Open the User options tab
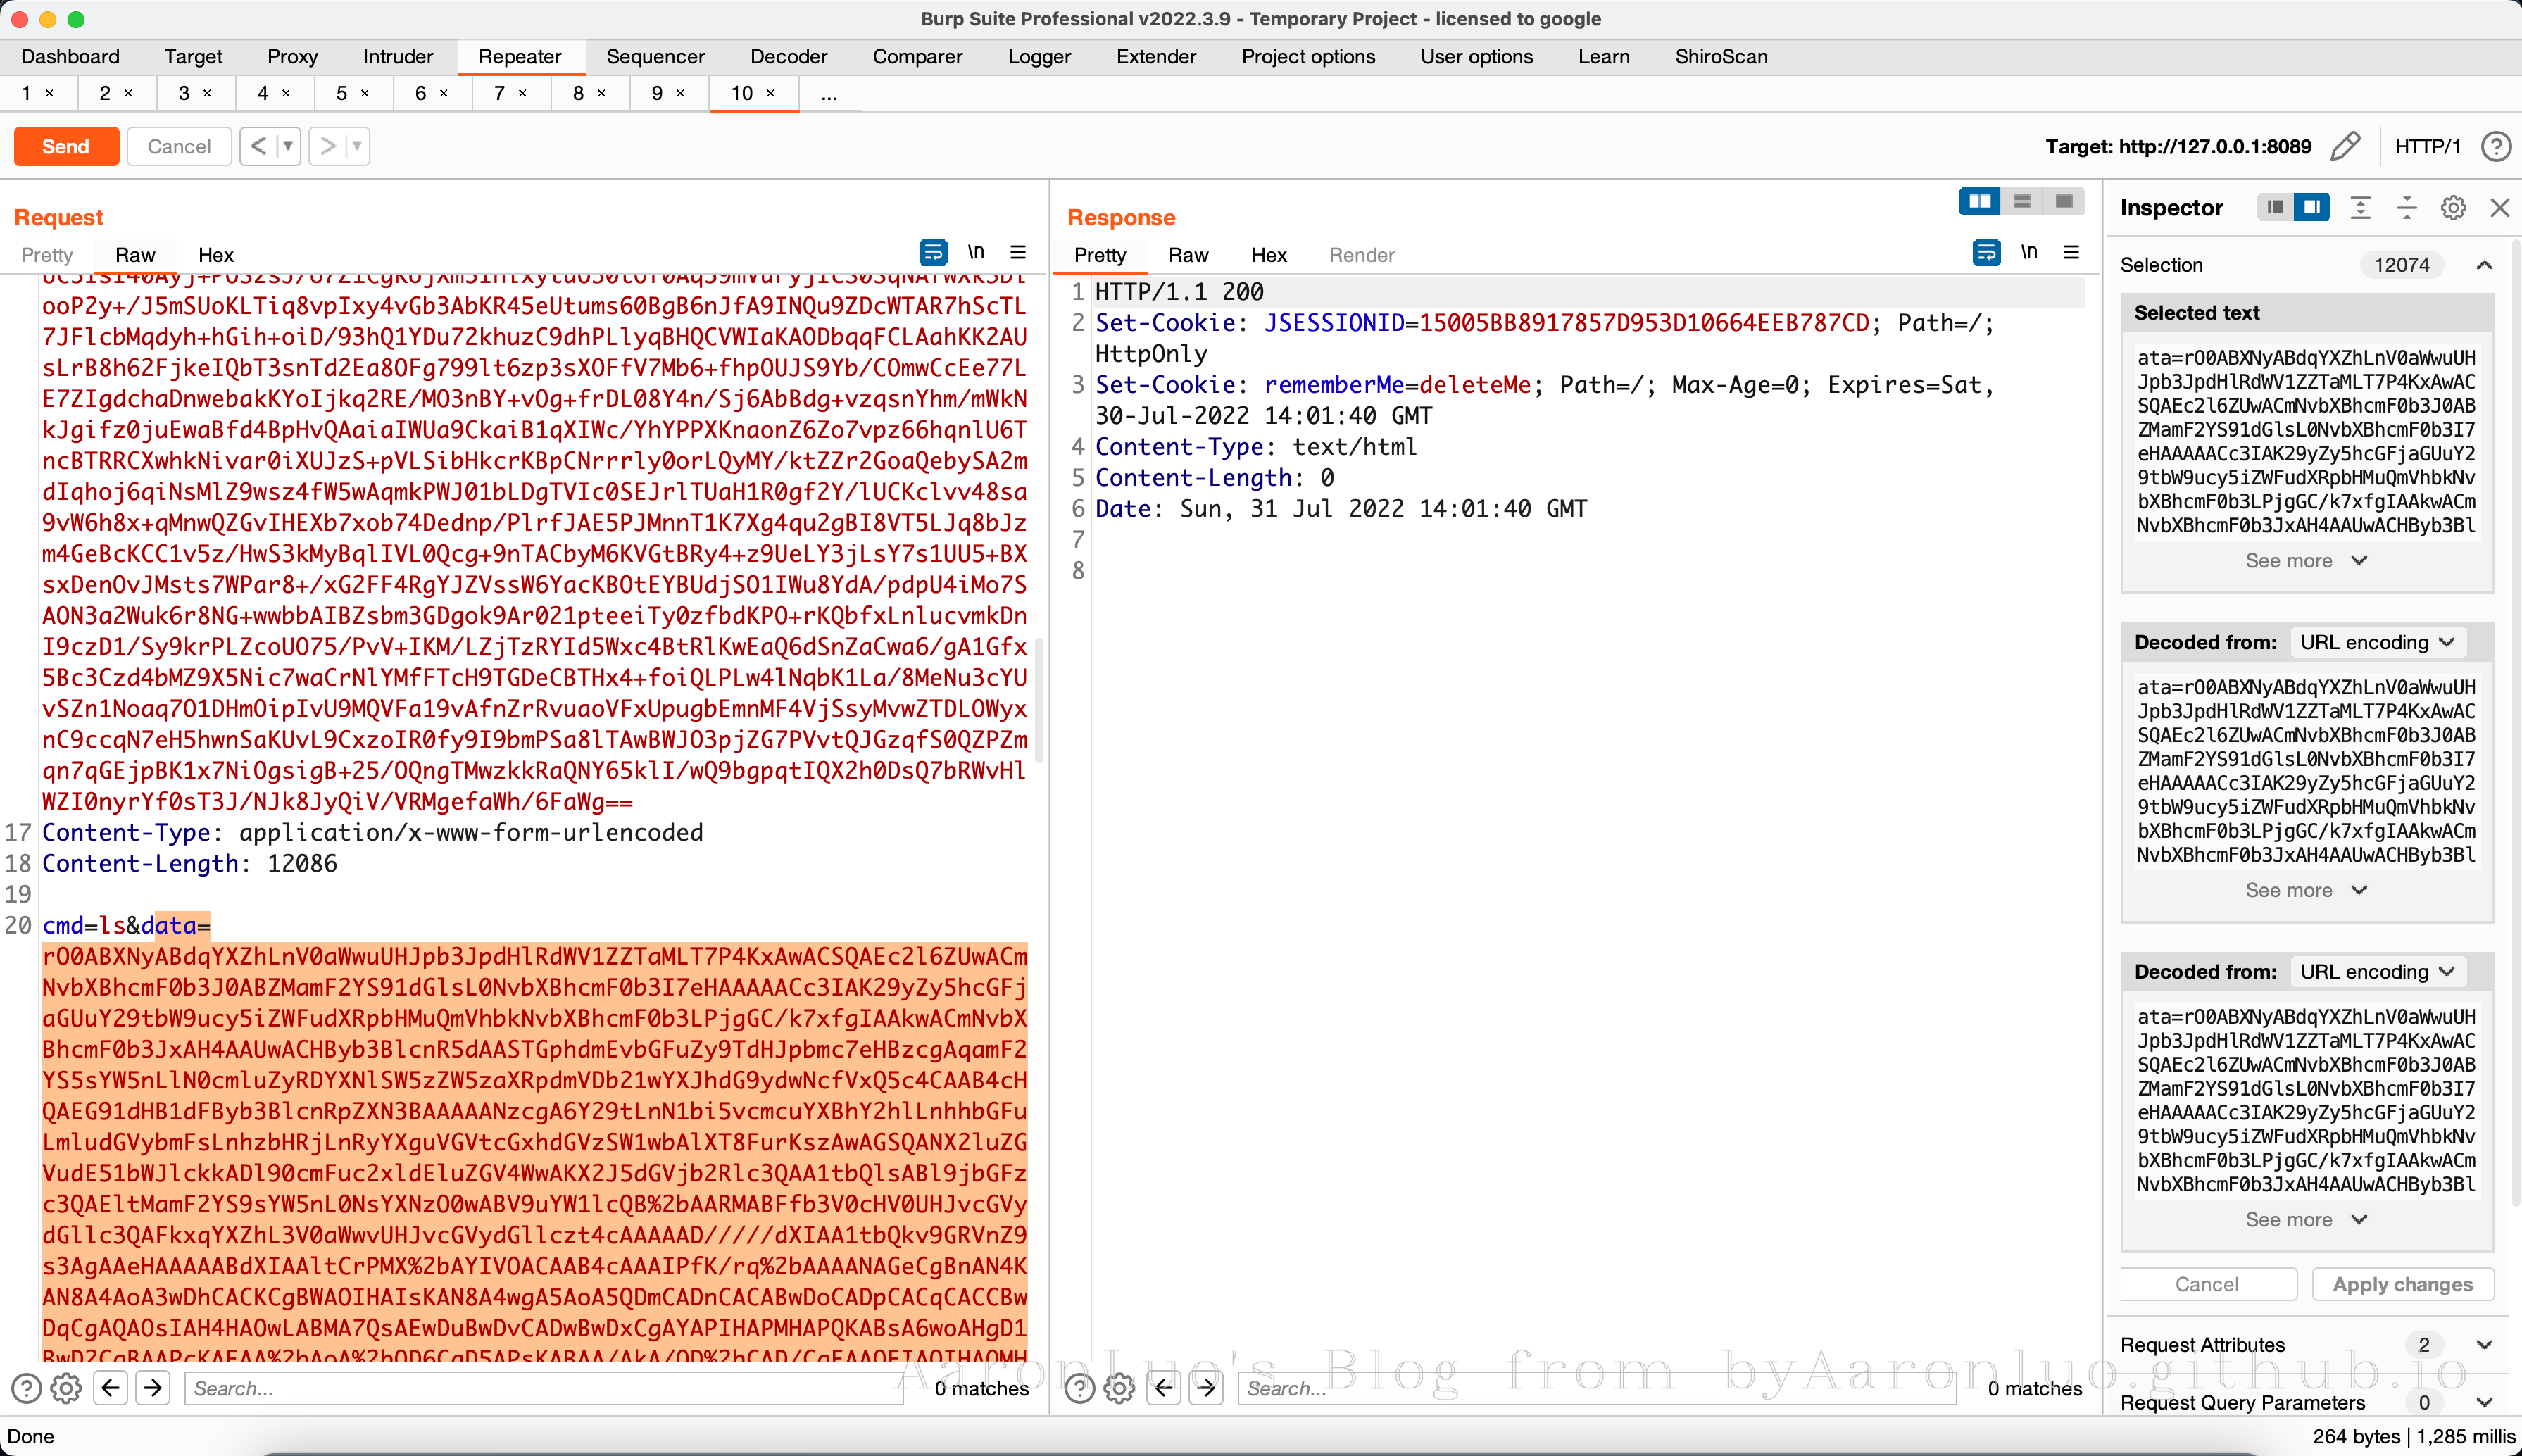 1476,56
